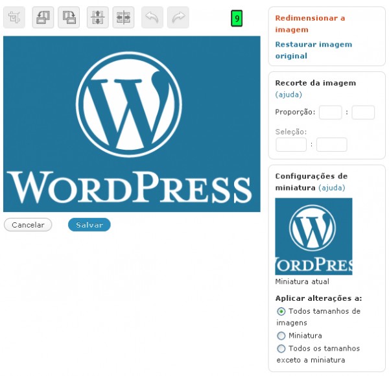Click the Undo arrow icon
The image size is (389, 376).
point(152,18)
